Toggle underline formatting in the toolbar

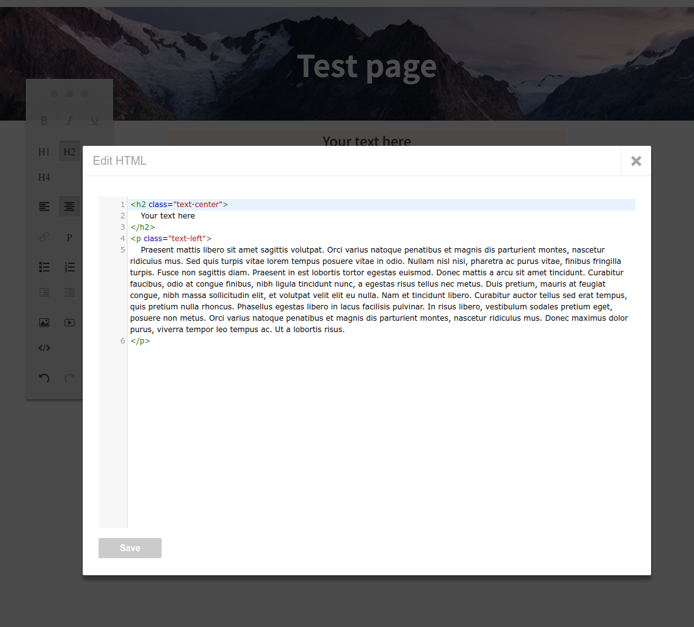(x=94, y=121)
